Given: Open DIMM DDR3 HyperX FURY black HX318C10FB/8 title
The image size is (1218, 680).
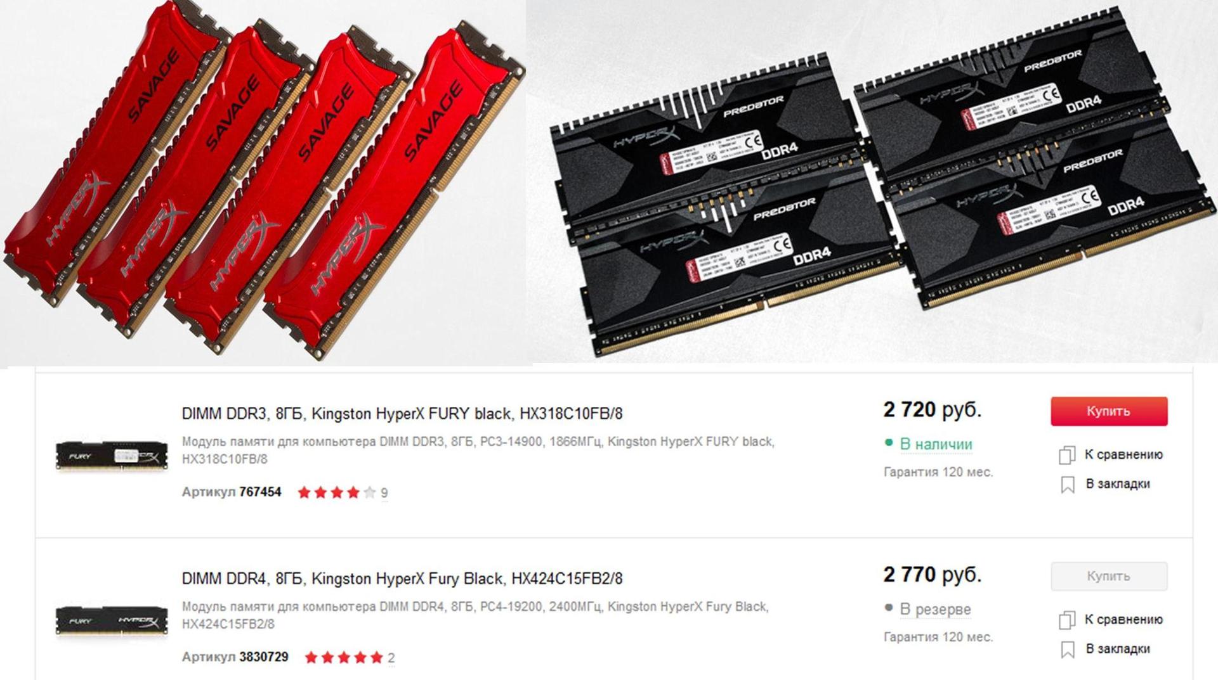Looking at the screenshot, I should click(402, 414).
